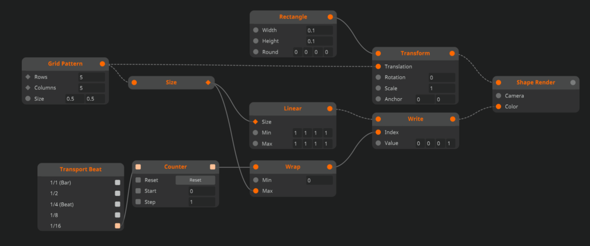Viewport: 590px width, 246px height.
Task: Click the Wrap node Max input port
Action: coord(256,191)
